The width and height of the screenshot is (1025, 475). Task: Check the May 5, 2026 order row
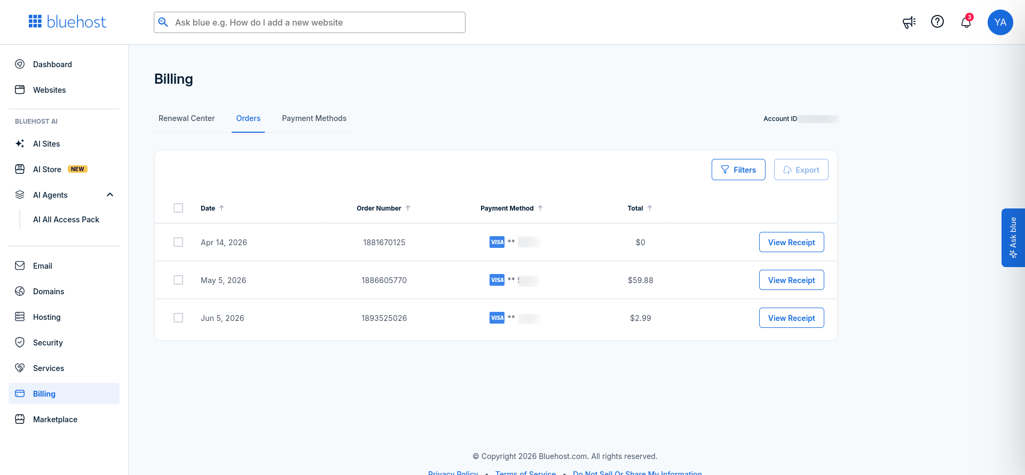(178, 280)
